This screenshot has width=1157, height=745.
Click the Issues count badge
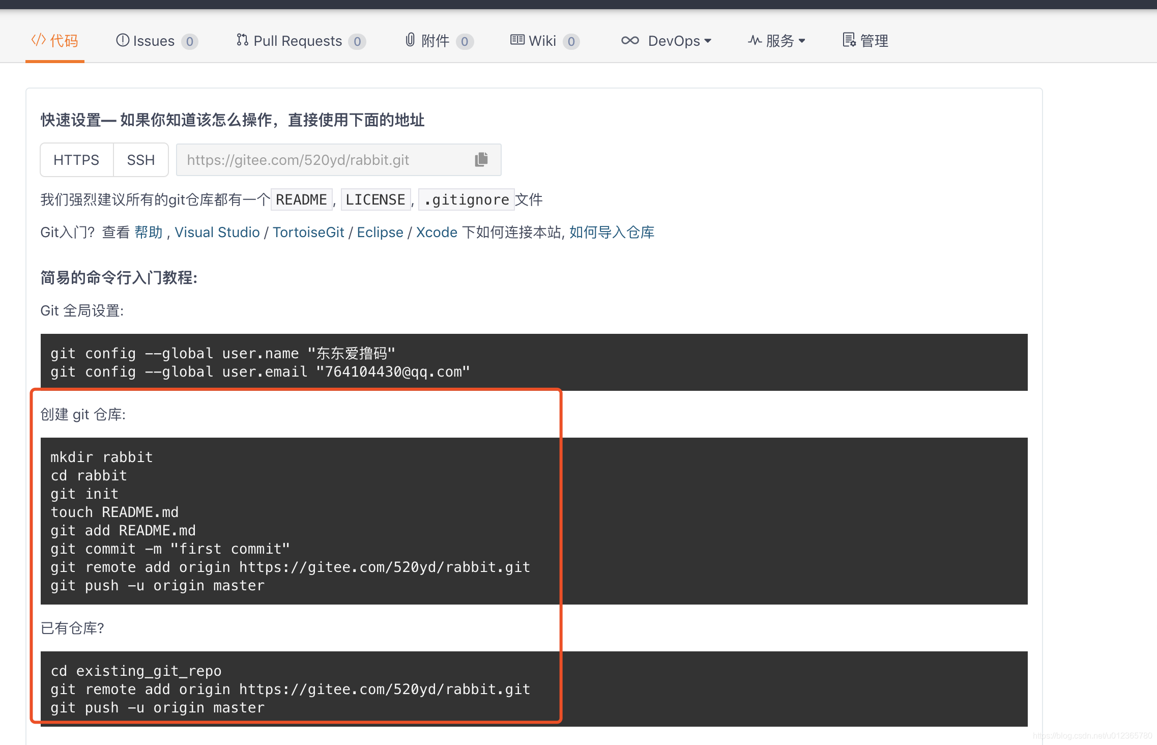tap(190, 41)
